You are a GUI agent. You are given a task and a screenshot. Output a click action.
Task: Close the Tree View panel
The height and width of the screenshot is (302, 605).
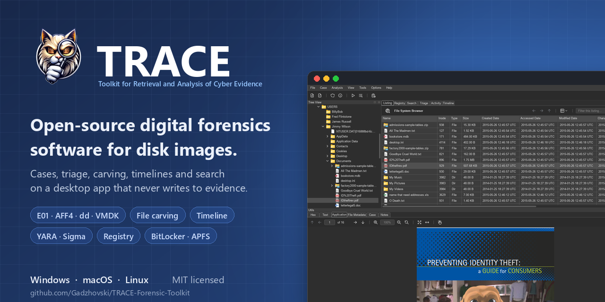click(x=379, y=102)
